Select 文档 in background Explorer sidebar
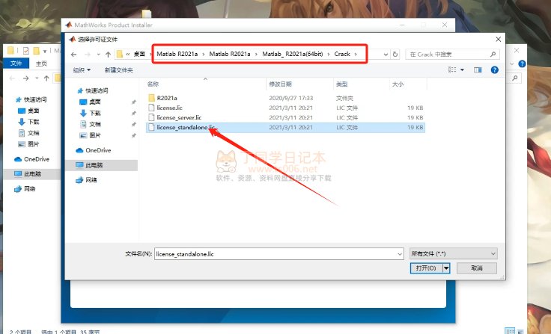The width and height of the screenshot is (551, 334). point(28,133)
